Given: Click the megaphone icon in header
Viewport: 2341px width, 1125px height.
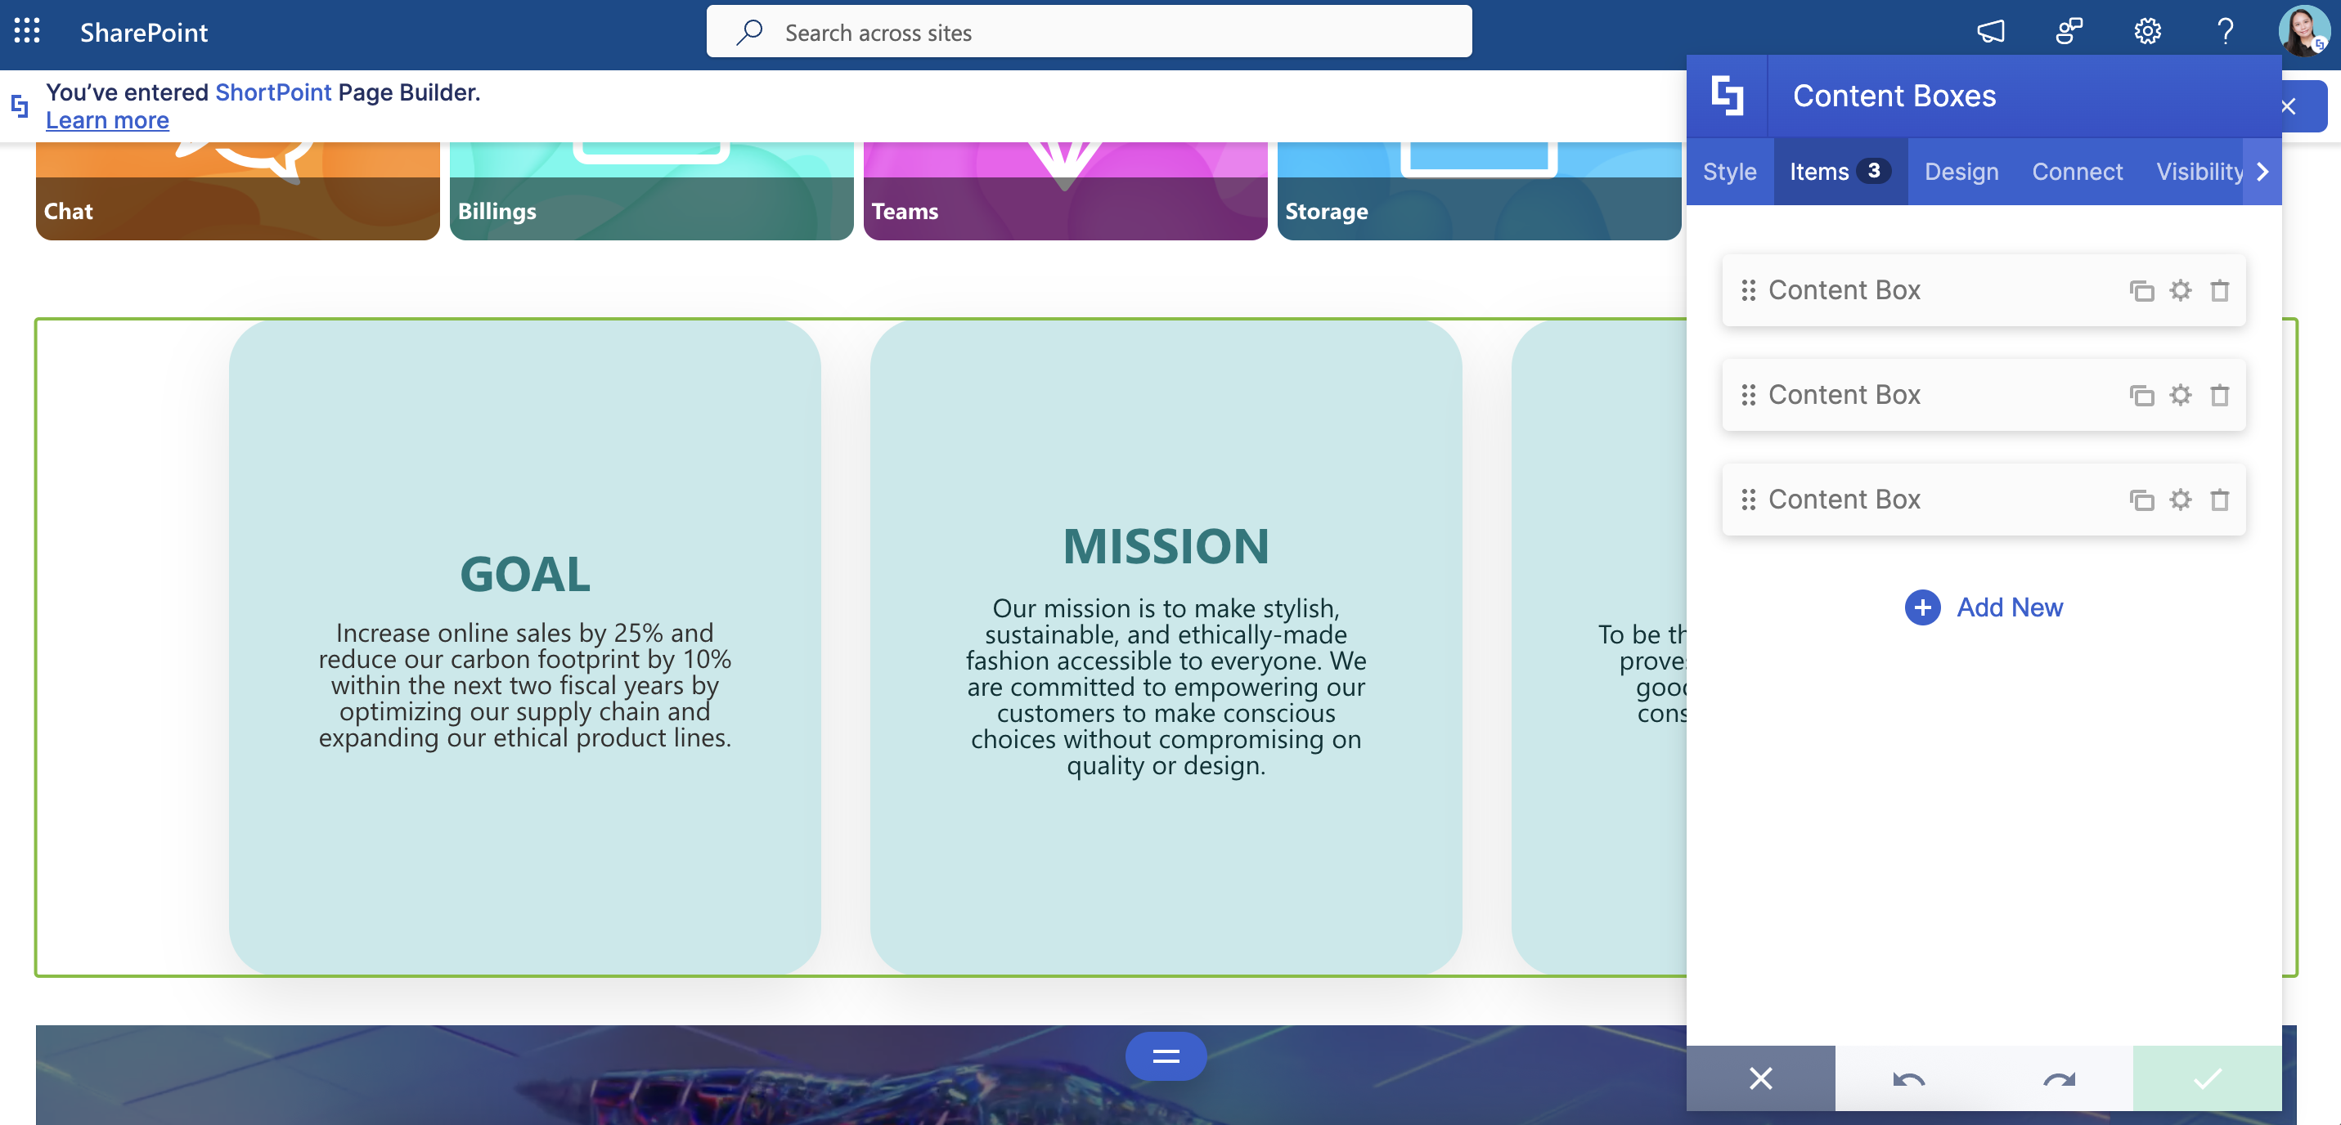Looking at the screenshot, I should 1990,32.
